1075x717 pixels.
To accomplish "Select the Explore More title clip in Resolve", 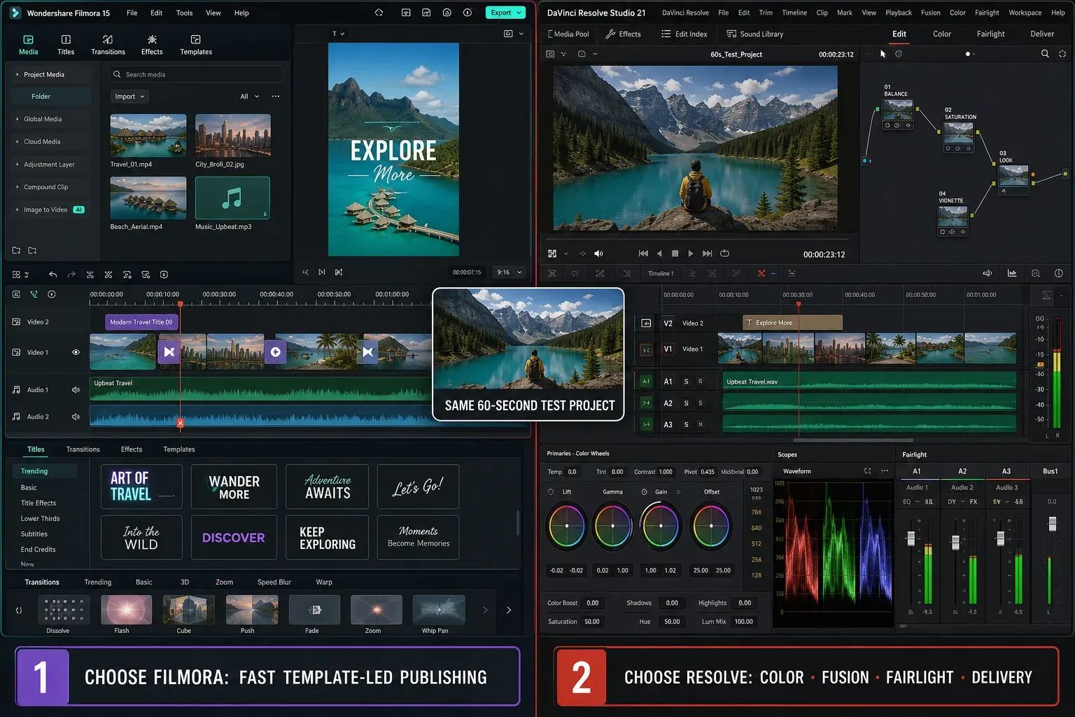I will point(792,323).
